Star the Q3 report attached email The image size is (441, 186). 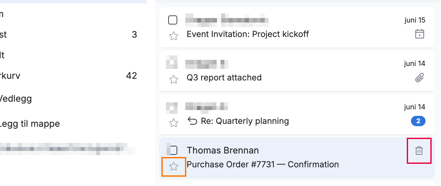174,79
